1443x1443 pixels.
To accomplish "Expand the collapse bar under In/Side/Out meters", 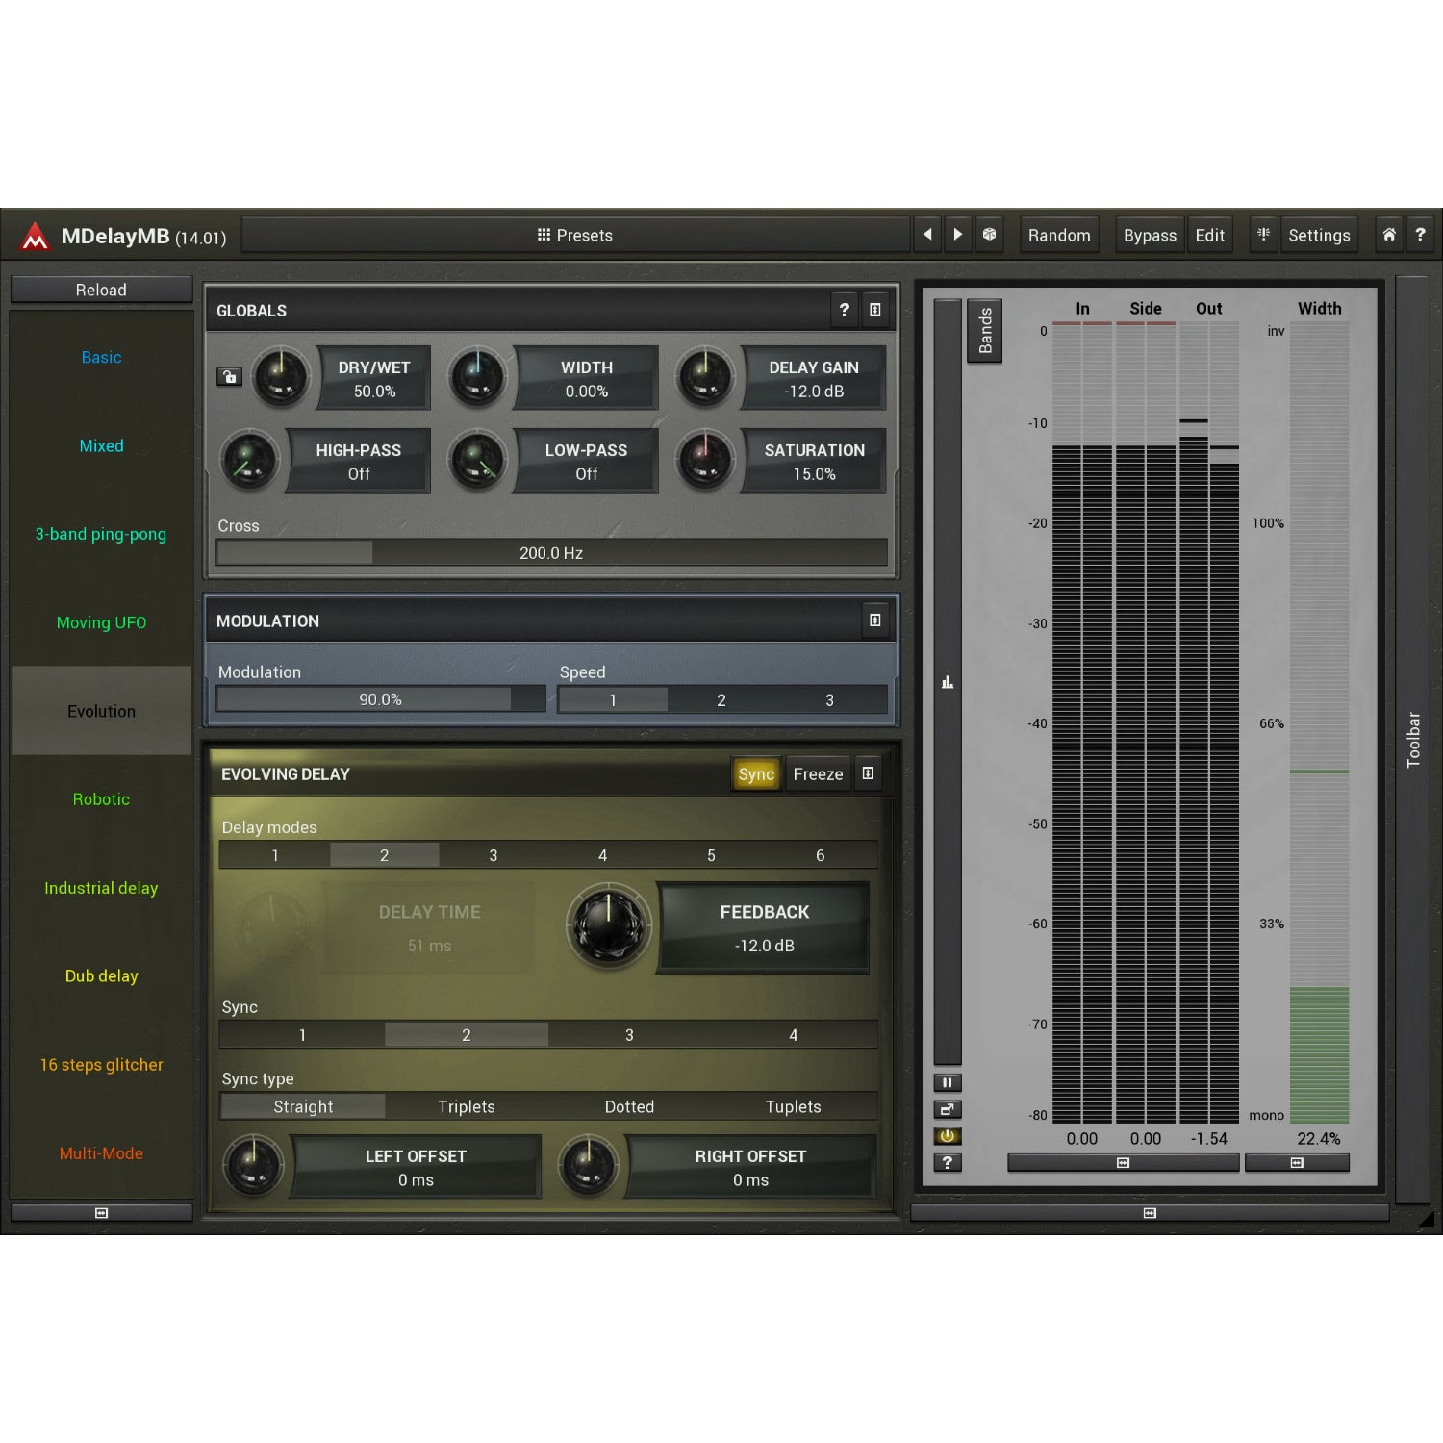I will click(x=1123, y=1163).
